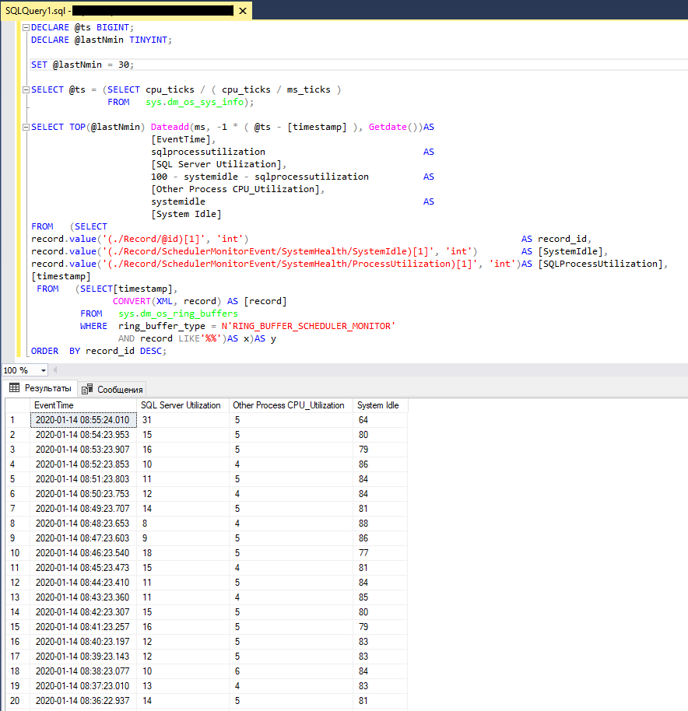Click the Getdate function in the query
Viewport: 688px width, 711px height.
(x=388, y=127)
